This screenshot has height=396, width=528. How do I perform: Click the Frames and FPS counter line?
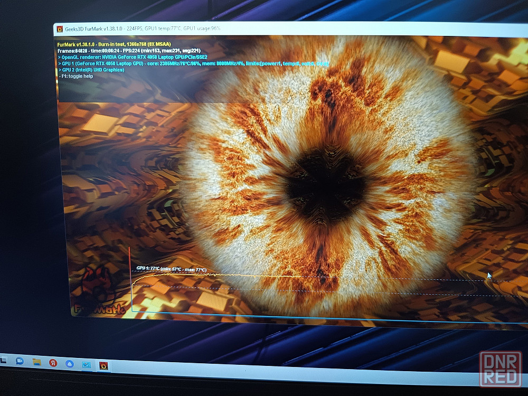pos(129,51)
